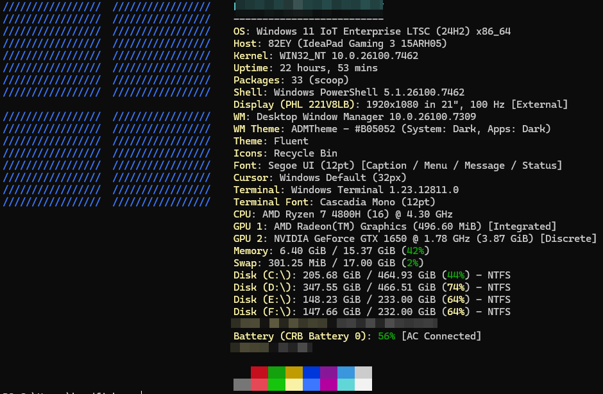Click the 'GPU 1: AMD Radeon(TM) Graphics' line
This screenshot has width=603, height=394.
point(395,227)
